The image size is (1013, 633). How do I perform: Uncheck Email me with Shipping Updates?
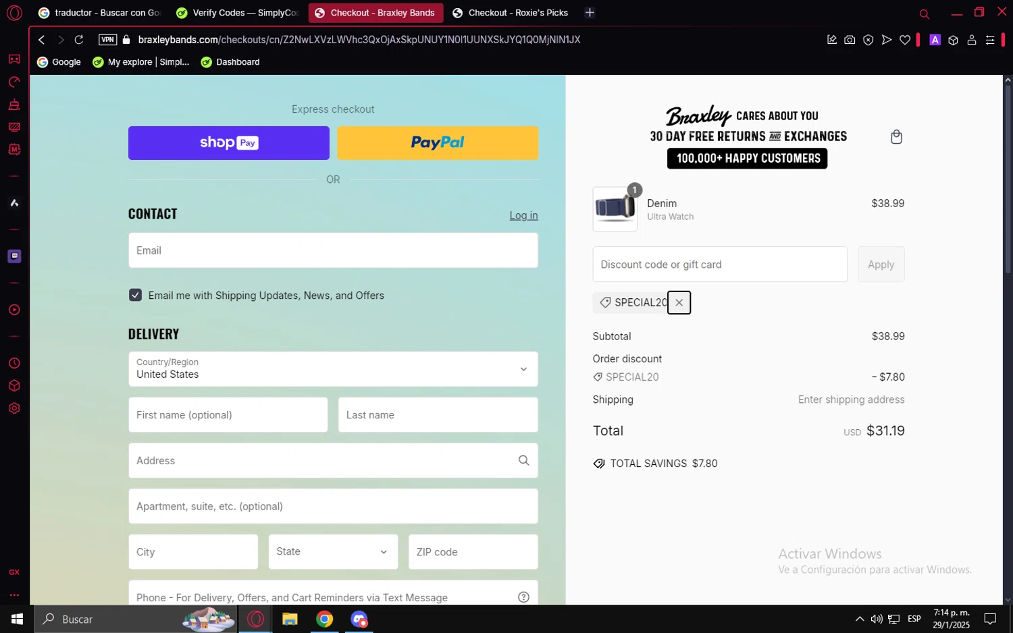pyautogui.click(x=136, y=296)
